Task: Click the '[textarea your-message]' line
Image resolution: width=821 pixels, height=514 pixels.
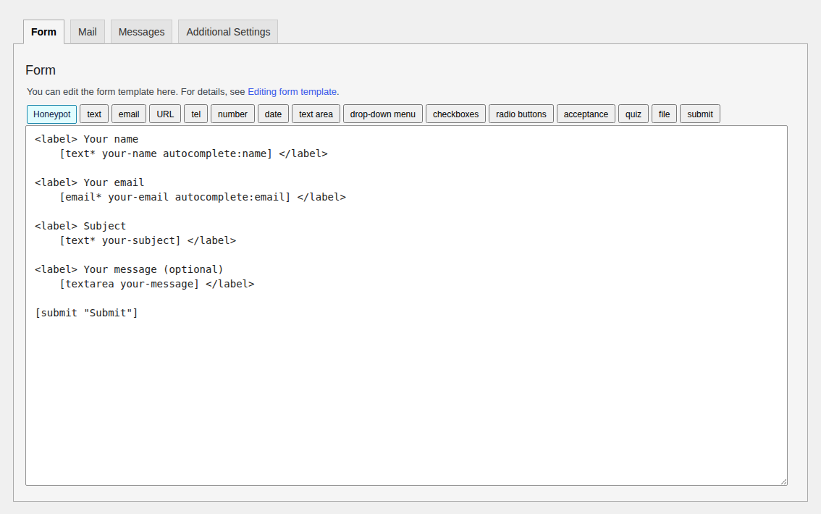Action: coord(157,285)
